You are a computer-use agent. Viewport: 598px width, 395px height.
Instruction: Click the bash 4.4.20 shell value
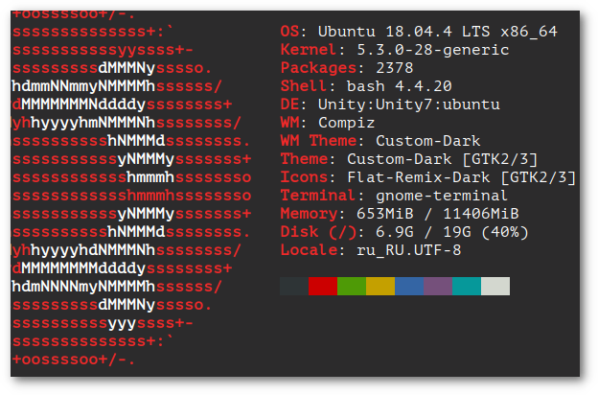click(385, 86)
